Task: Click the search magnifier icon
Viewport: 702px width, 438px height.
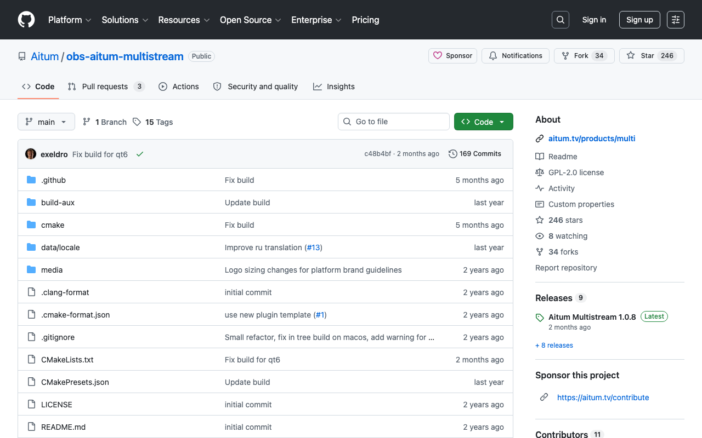Action: (561, 20)
